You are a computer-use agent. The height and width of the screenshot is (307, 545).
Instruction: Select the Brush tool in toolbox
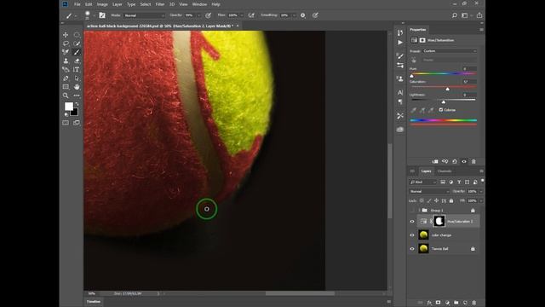click(77, 52)
